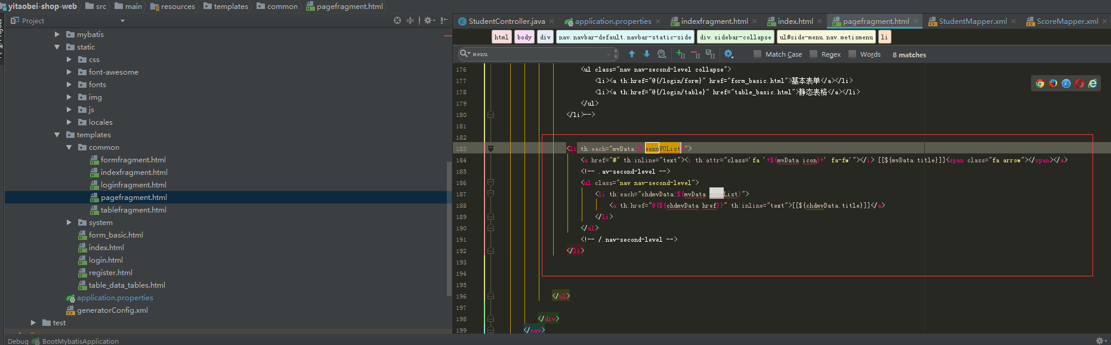Viewport: 1111px width, 345px height.
Task: Open preview in Chrome browser
Action: click(1040, 84)
